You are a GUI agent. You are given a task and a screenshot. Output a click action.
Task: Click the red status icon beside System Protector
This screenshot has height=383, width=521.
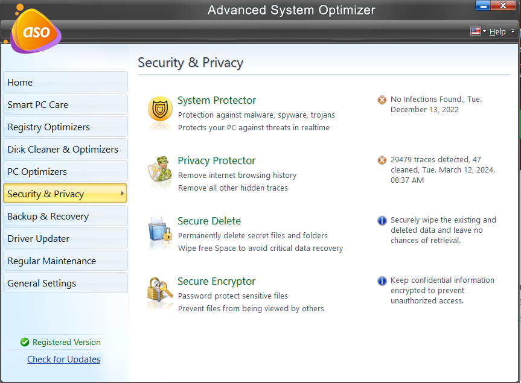[382, 100]
